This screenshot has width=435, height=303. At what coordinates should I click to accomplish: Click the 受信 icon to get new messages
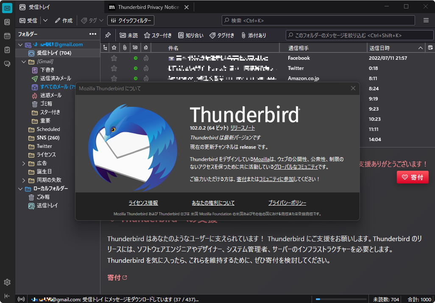(x=29, y=20)
